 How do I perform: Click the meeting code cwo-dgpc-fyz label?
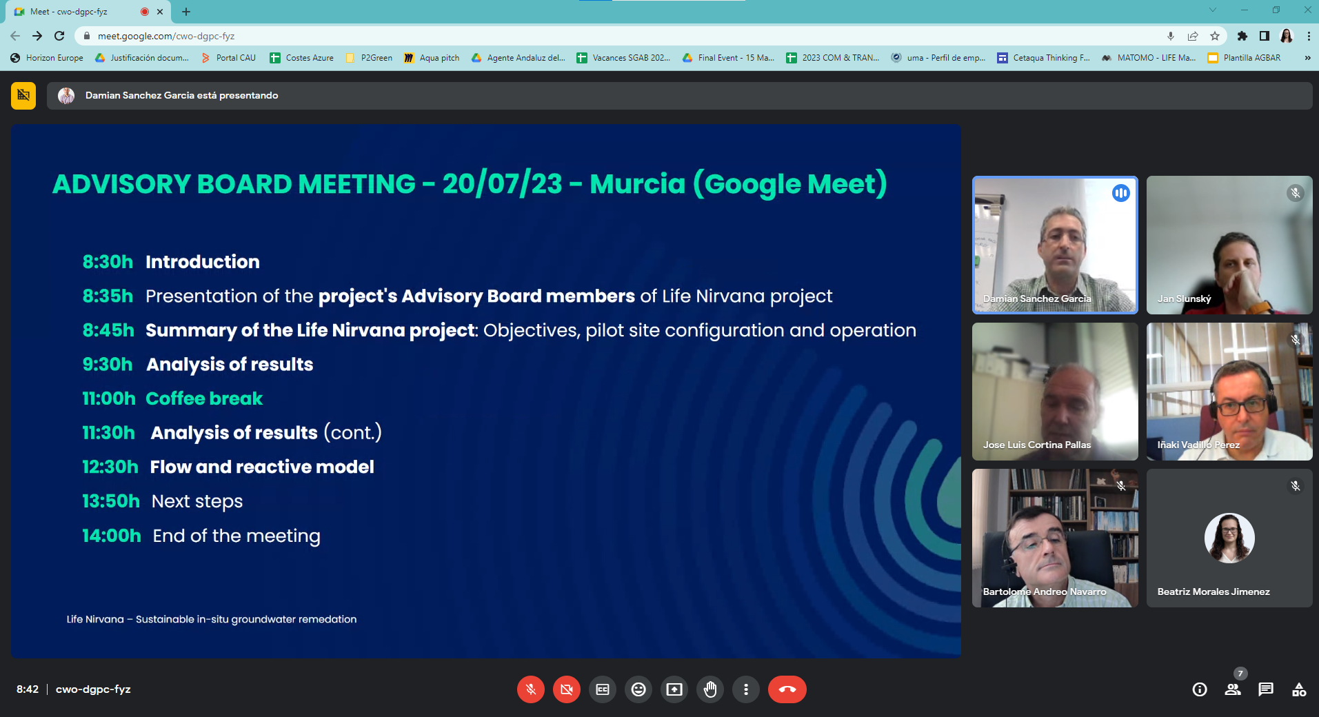coord(93,689)
